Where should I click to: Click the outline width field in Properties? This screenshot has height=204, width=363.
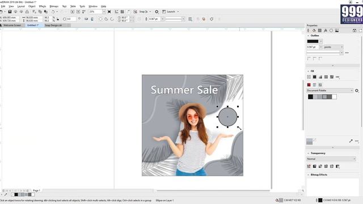pos(313,47)
